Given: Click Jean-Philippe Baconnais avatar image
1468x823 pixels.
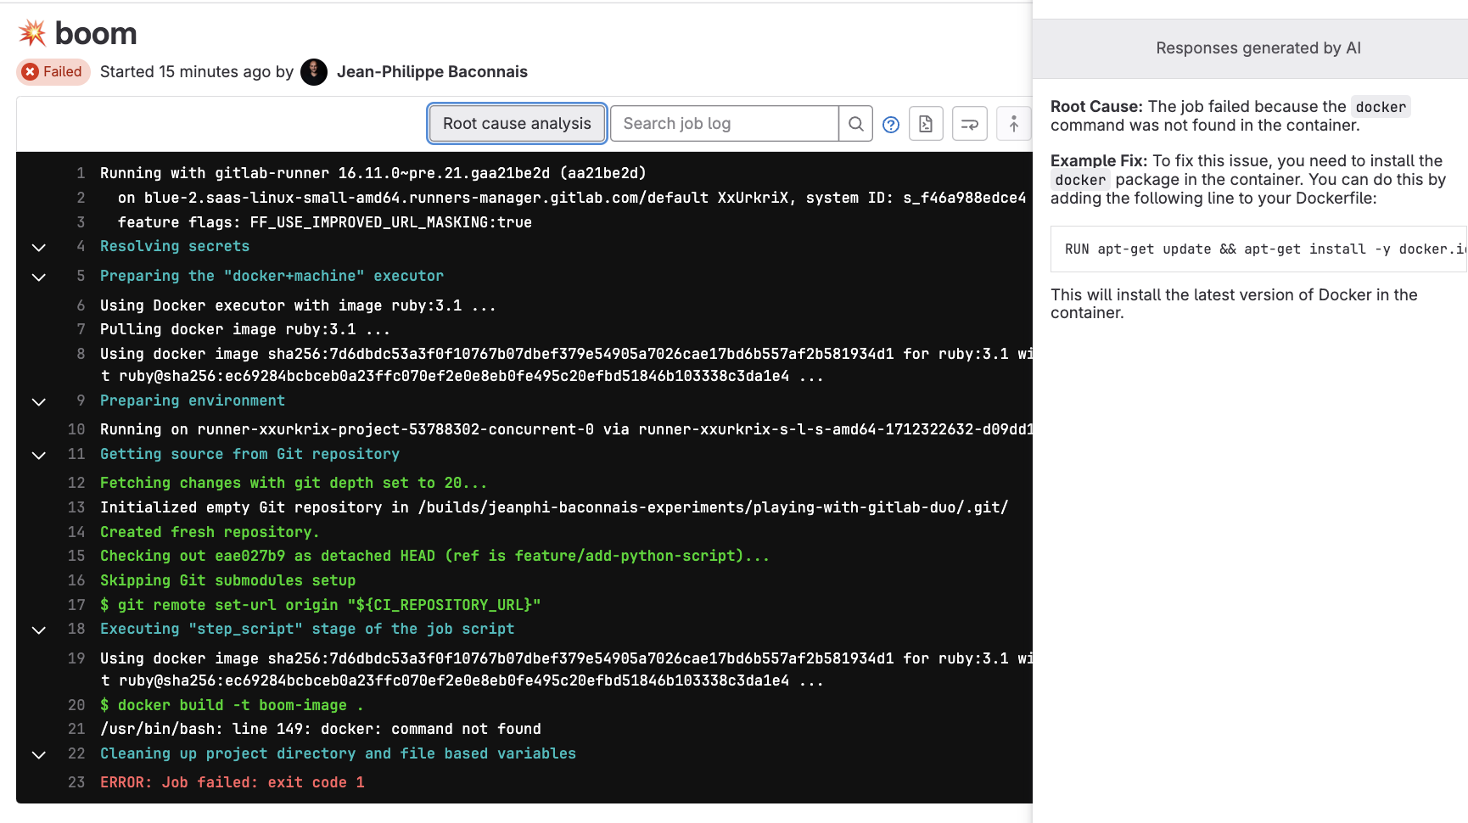Looking at the screenshot, I should (314, 72).
